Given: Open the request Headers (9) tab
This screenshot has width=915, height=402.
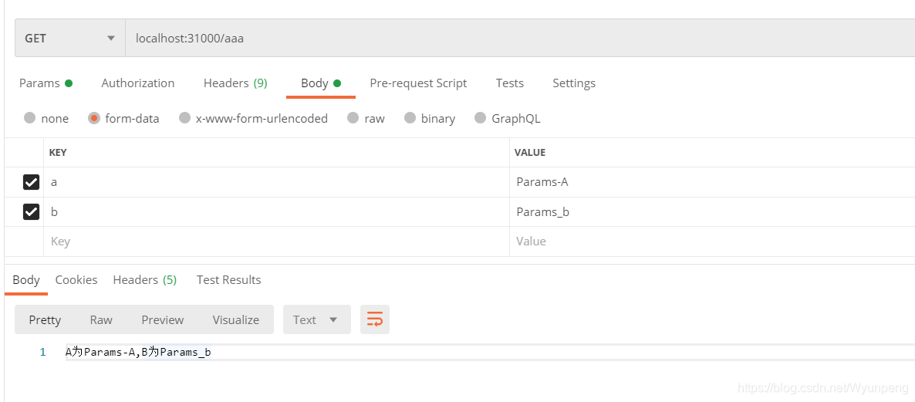Looking at the screenshot, I should (235, 83).
